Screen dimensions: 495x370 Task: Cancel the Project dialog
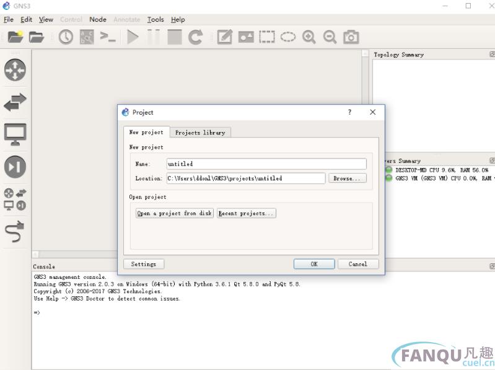tap(358, 264)
